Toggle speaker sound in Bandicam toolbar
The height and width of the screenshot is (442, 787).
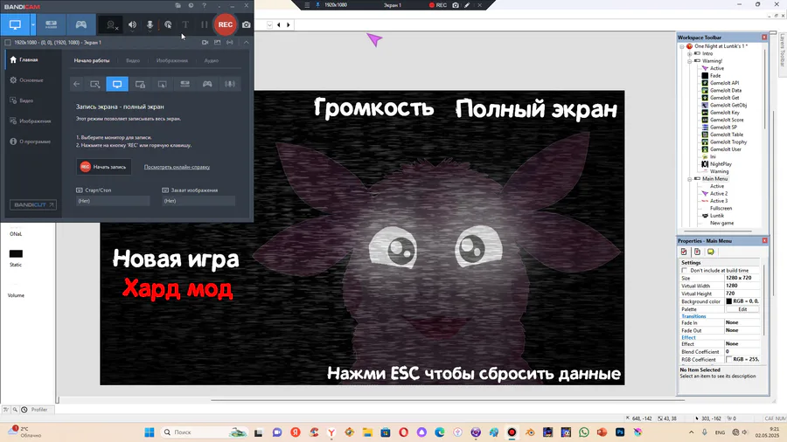132,24
